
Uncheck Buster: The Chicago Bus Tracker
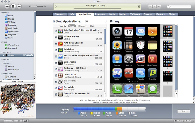coord(56,56)
